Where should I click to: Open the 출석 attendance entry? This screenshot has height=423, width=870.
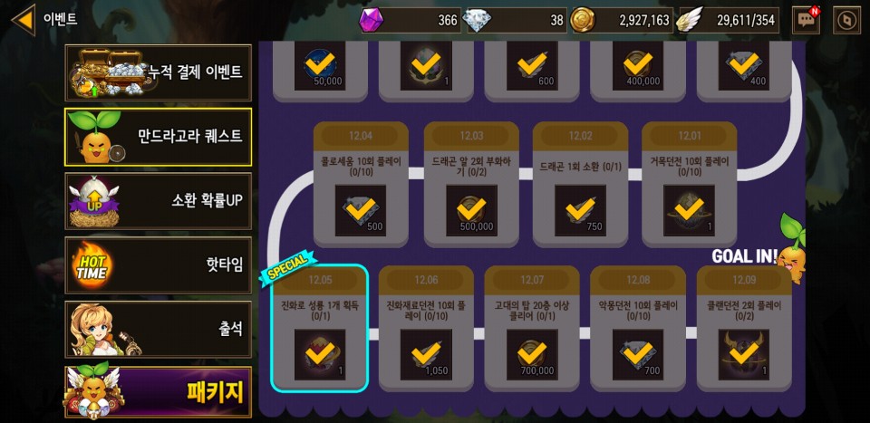tap(158, 330)
